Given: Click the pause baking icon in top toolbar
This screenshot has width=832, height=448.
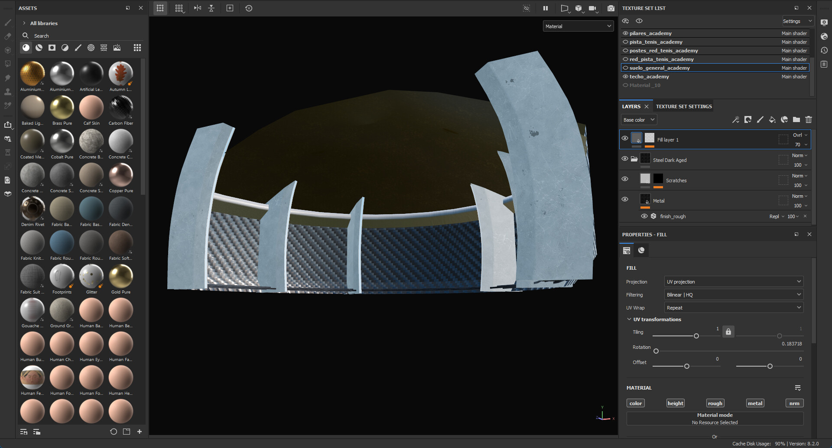Looking at the screenshot, I should [x=545, y=8].
